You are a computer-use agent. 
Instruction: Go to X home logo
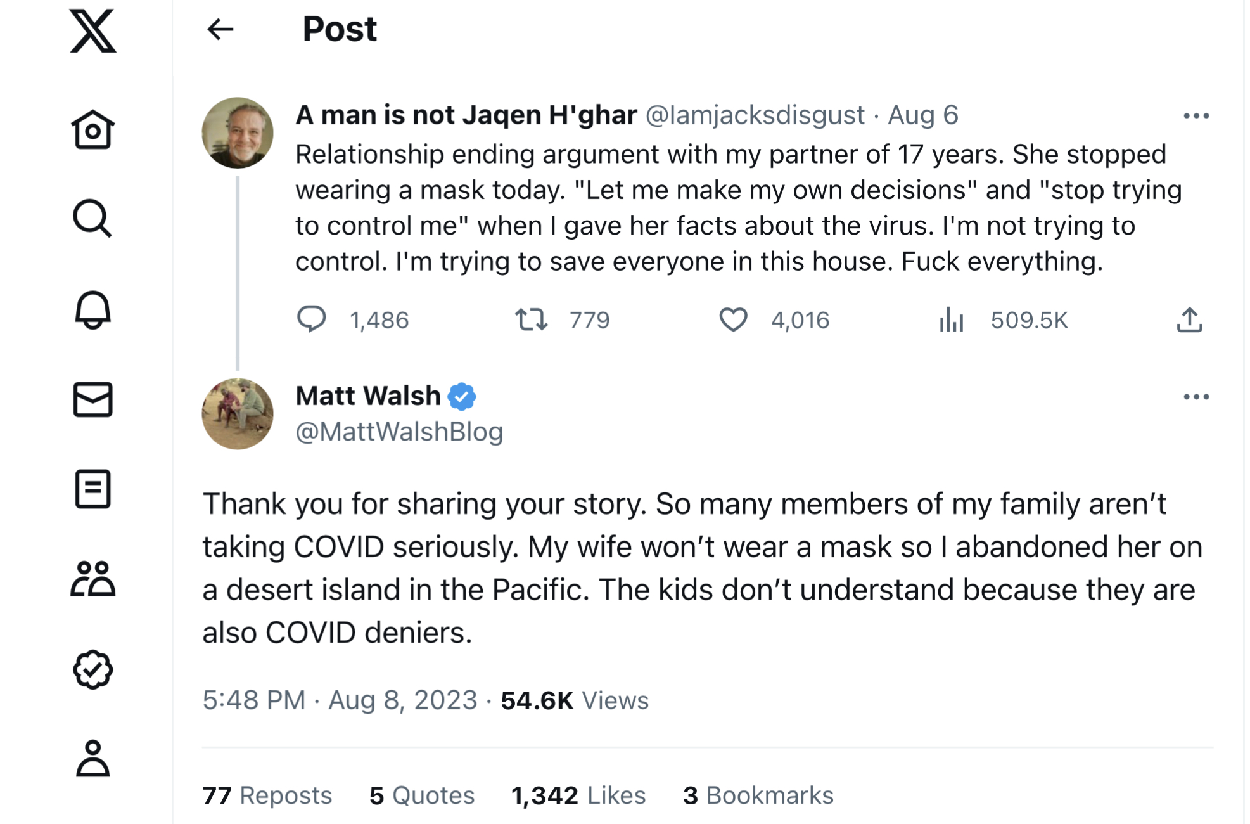pyautogui.click(x=92, y=30)
